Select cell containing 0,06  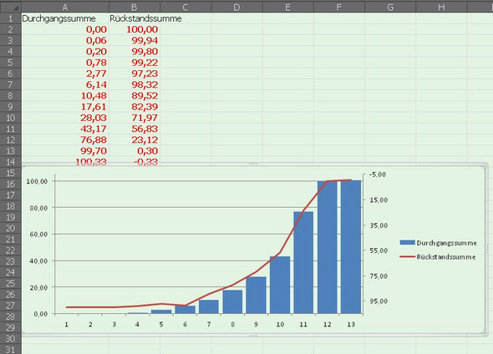click(65, 41)
